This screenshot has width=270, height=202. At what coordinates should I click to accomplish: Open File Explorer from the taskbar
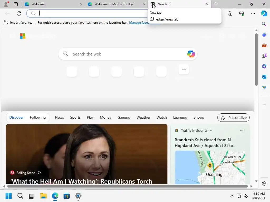coord(44,196)
